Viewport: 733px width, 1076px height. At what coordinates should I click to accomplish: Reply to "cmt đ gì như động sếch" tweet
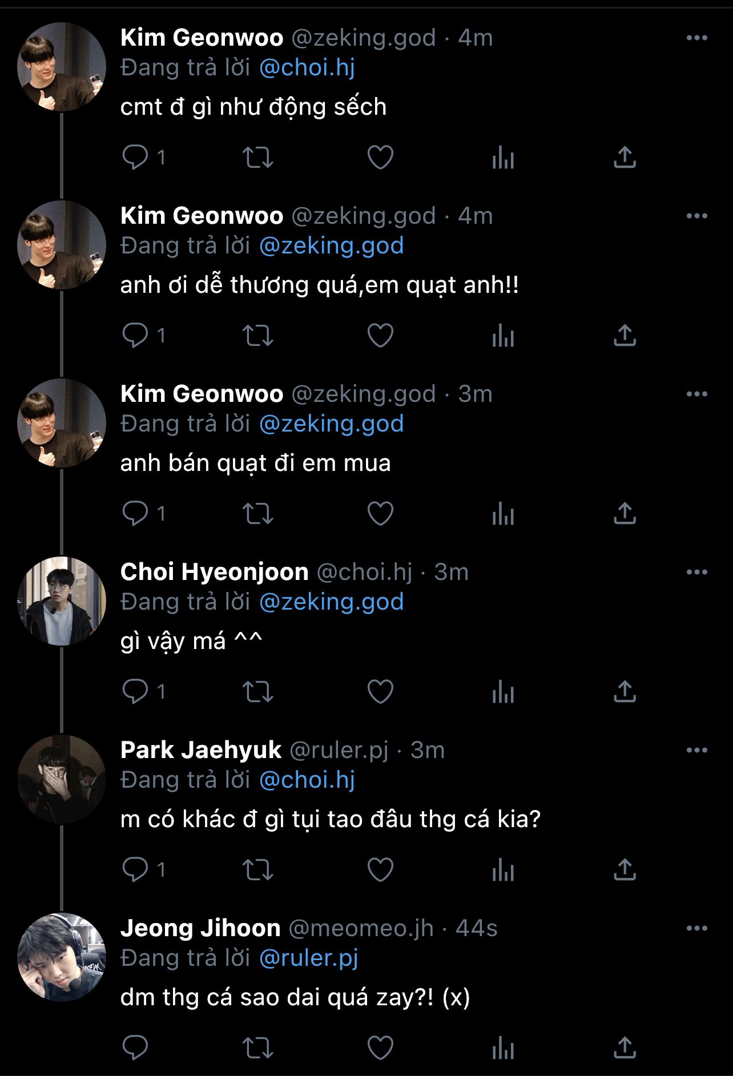(135, 157)
